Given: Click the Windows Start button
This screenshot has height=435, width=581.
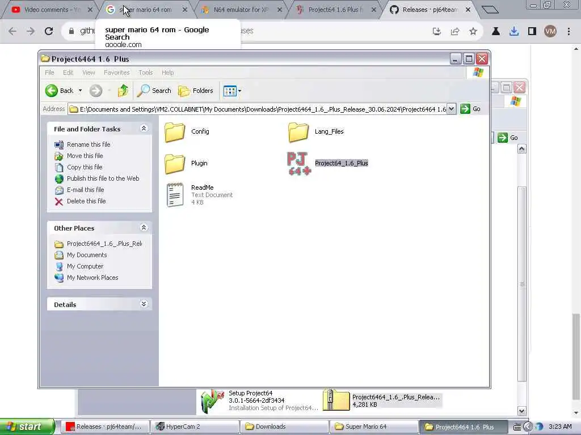Looking at the screenshot, I should coord(27,427).
